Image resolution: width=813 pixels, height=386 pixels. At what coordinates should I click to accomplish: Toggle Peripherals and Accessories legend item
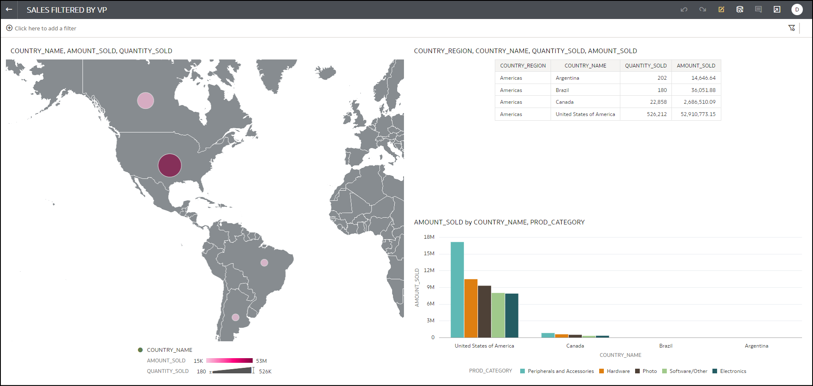click(560, 371)
